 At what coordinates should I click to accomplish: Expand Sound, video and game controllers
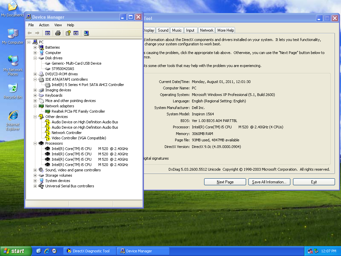coord(35,170)
